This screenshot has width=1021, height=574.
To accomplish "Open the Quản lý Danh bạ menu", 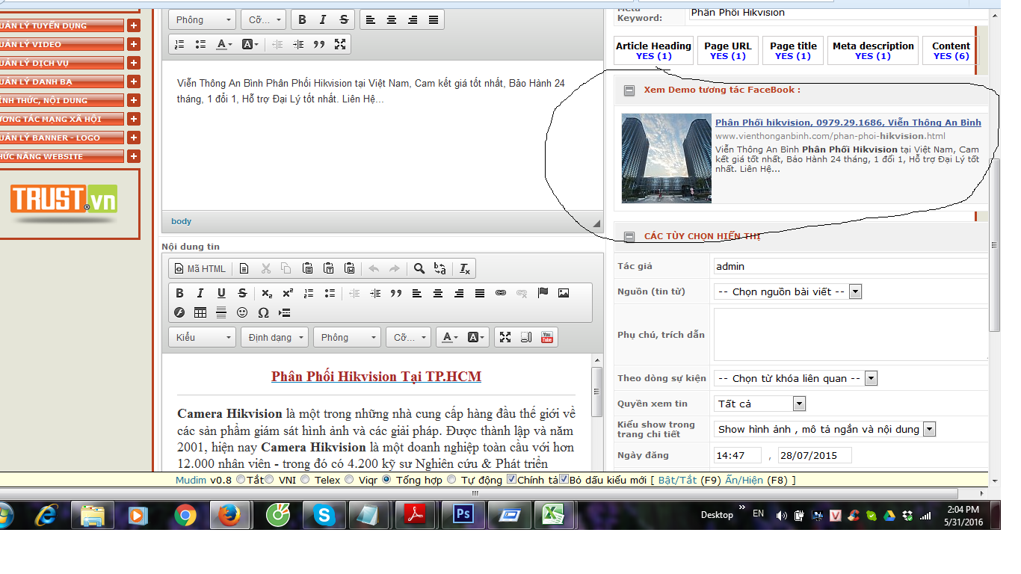I will (x=61, y=81).
